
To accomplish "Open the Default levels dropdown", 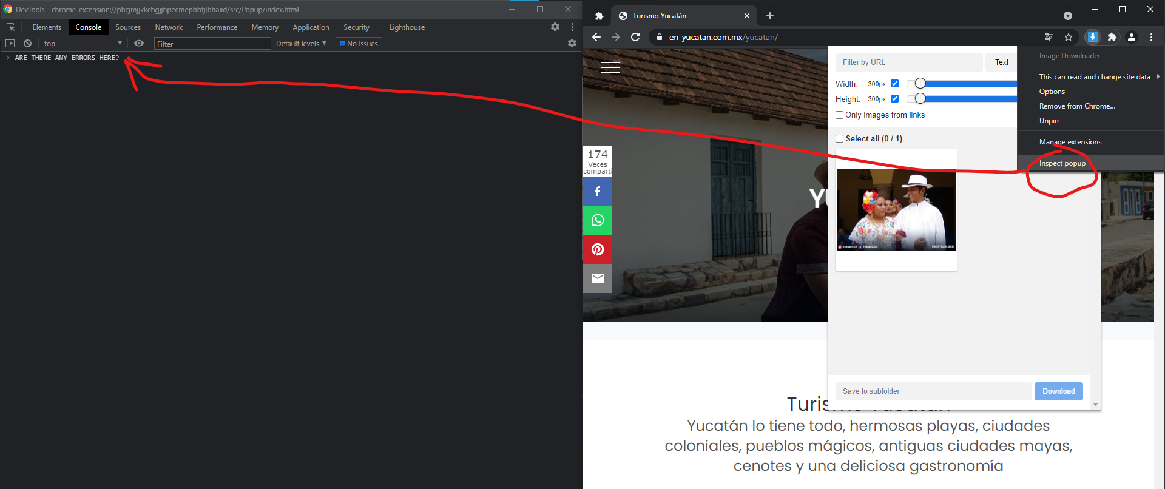I will pyautogui.click(x=301, y=44).
